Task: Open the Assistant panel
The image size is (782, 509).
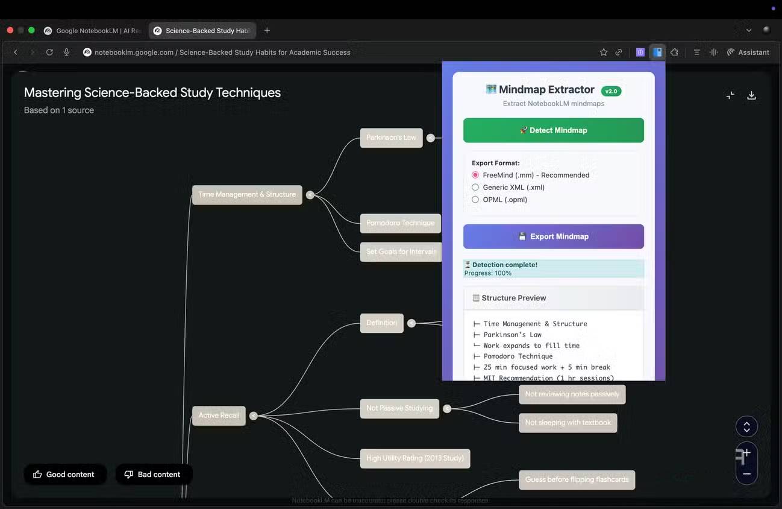Action: [748, 52]
